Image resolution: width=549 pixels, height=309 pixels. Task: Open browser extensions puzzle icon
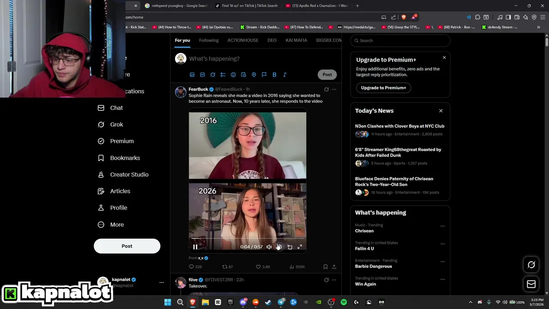[477, 17]
